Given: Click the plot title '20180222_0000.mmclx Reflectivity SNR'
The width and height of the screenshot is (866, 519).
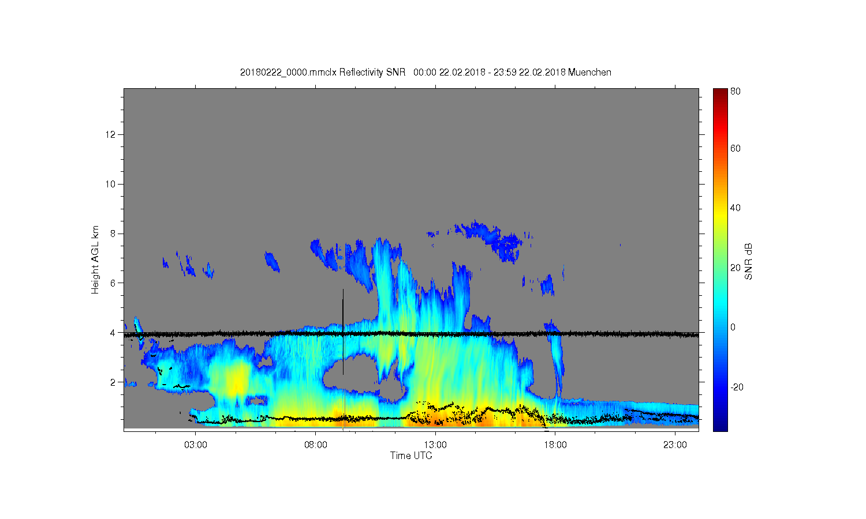Looking at the screenshot, I should (323, 72).
